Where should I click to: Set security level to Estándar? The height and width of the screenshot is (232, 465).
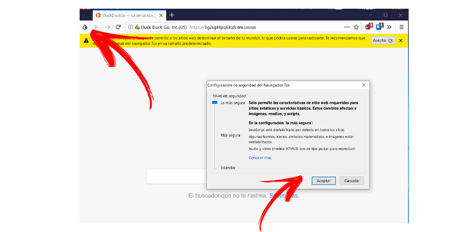pos(228,168)
